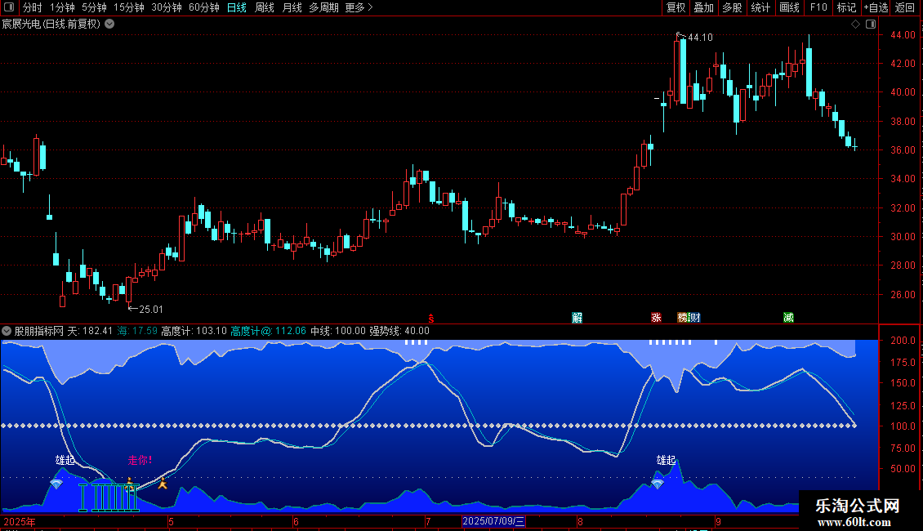923x531 pixels.
Task: Select the 月线 monthly tab
Action: tap(292, 7)
